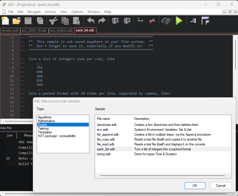The width and height of the screenshot is (238, 196).
Task: Confirm sample selection with OK
Action: pos(195,185)
